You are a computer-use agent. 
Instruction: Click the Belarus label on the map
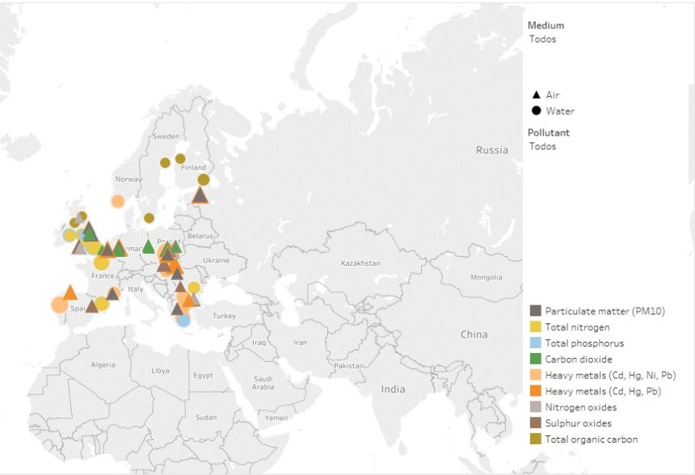[200, 236]
